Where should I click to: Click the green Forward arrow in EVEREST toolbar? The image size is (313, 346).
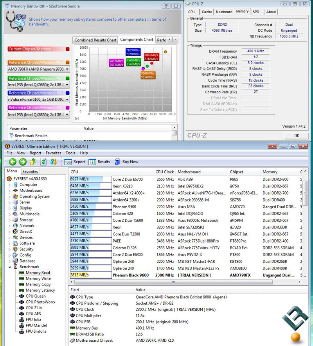pos(23,162)
